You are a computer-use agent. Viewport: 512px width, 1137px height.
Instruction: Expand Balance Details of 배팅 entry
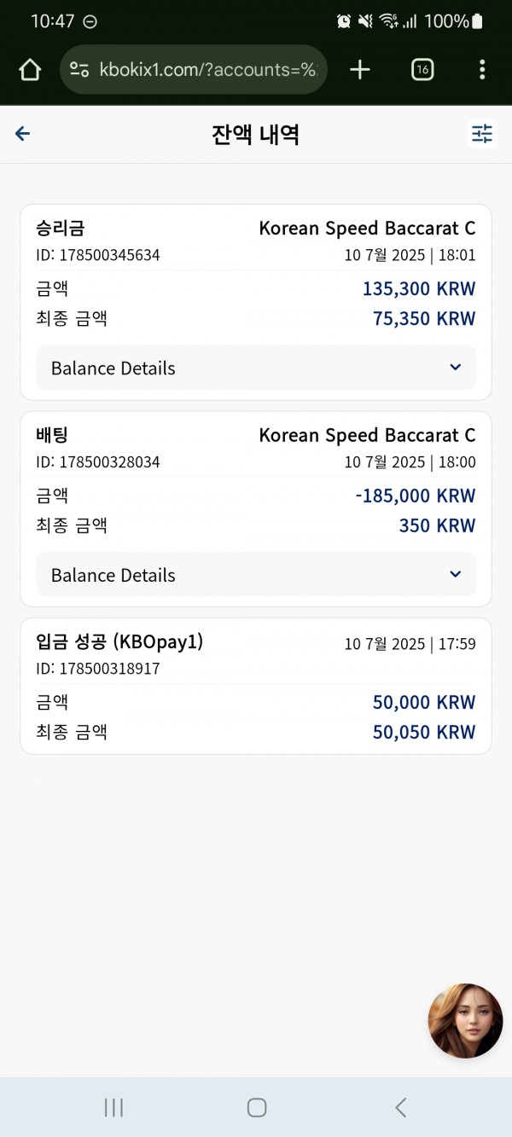[256, 575]
